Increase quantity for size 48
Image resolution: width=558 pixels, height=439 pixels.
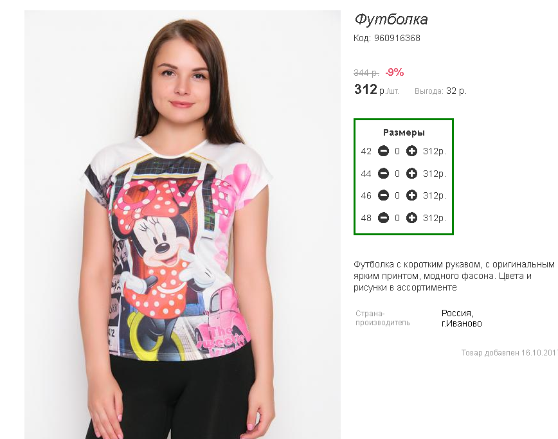(x=411, y=218)
